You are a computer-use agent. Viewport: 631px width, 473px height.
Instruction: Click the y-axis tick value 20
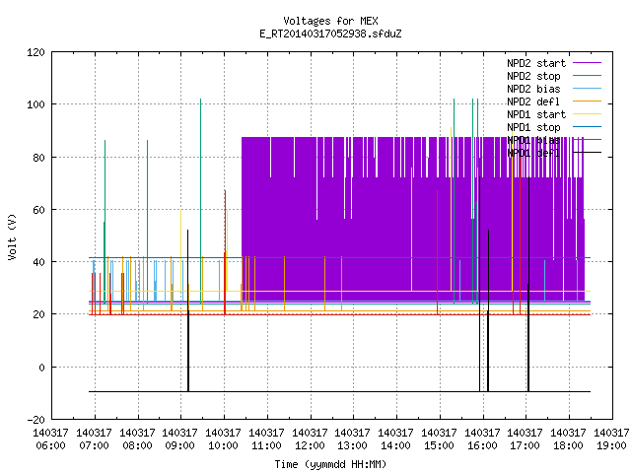point(38,314)
